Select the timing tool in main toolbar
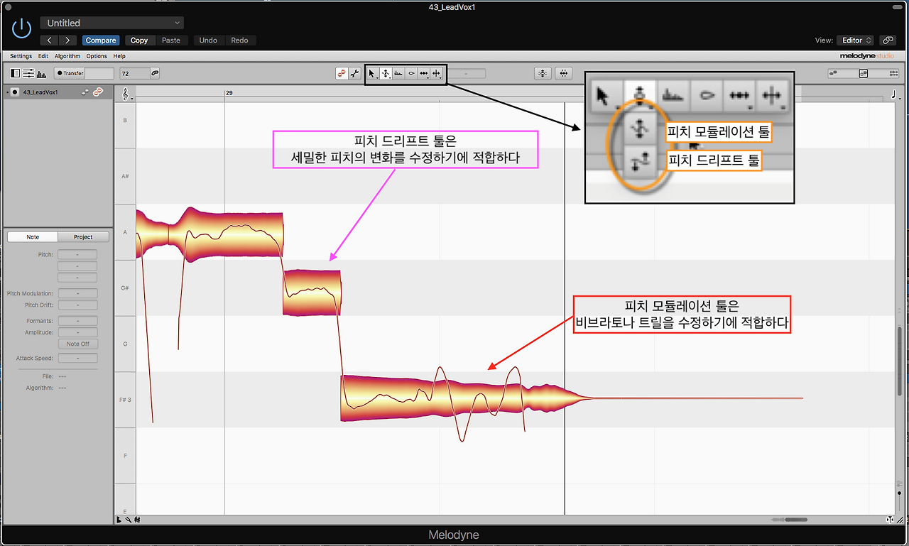Image resolution: width=909 pixels, height=546 pixels. (x=424, y=73)
